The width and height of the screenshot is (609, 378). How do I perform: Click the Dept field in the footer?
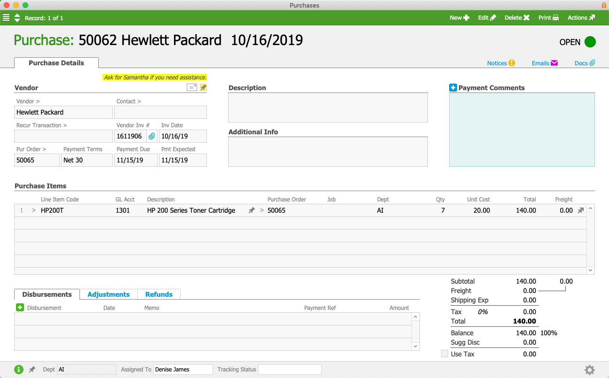87,370
